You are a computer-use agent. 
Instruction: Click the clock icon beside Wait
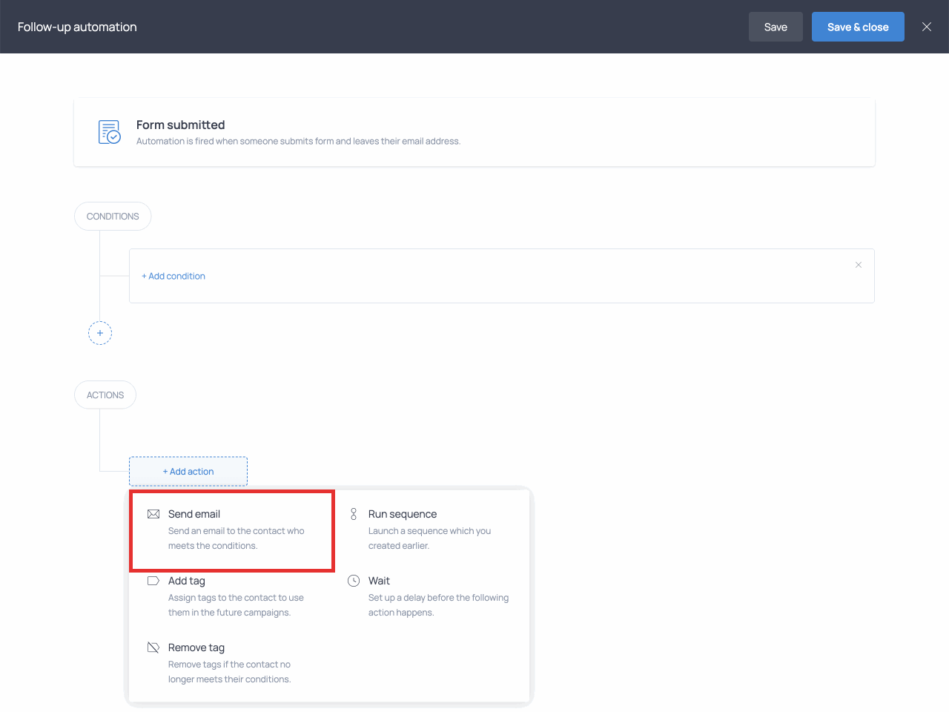(x=354, y=581)
